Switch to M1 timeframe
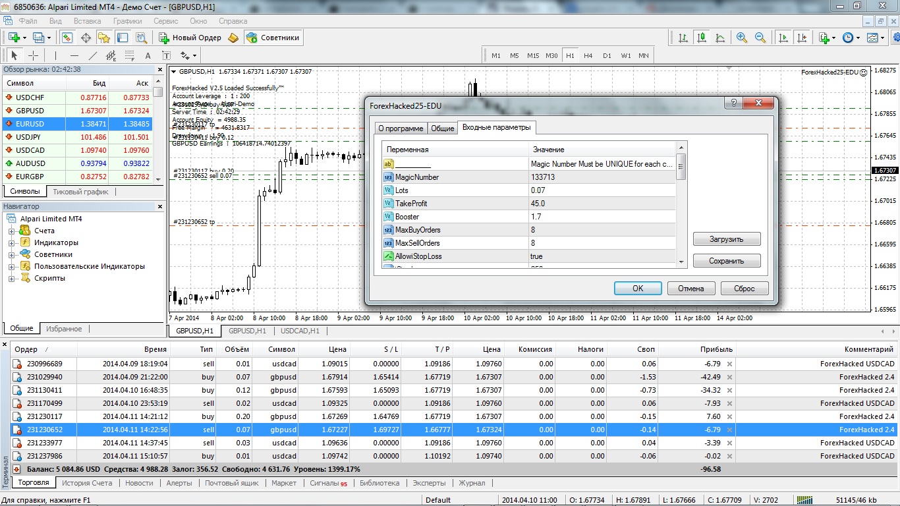This screenshot has height=506, width=900. point(496,55)
